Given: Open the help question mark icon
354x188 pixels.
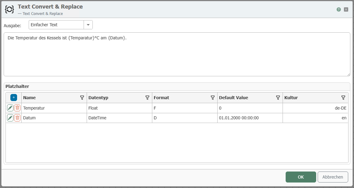Looking at the screenshot, I should pos(339,9).
